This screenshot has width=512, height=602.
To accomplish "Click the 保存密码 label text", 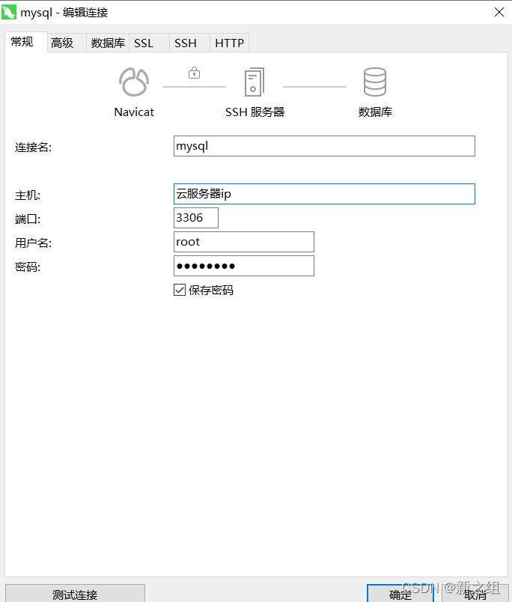I will point(210,291).
